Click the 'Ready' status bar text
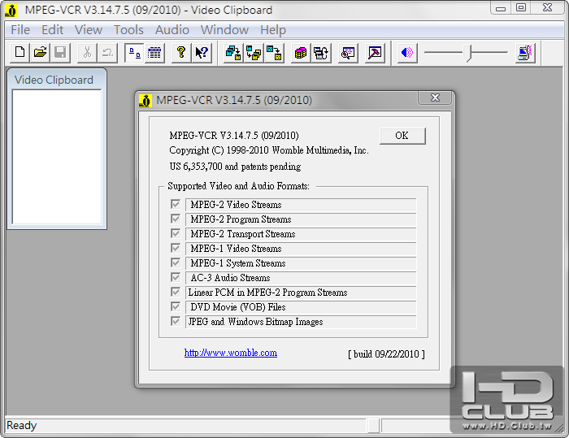The width and height of the screenshot is (569, 438). [22, 425]
